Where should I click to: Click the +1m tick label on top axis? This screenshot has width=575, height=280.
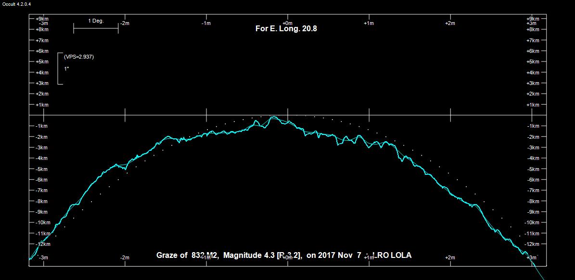(x=369, y=23)
